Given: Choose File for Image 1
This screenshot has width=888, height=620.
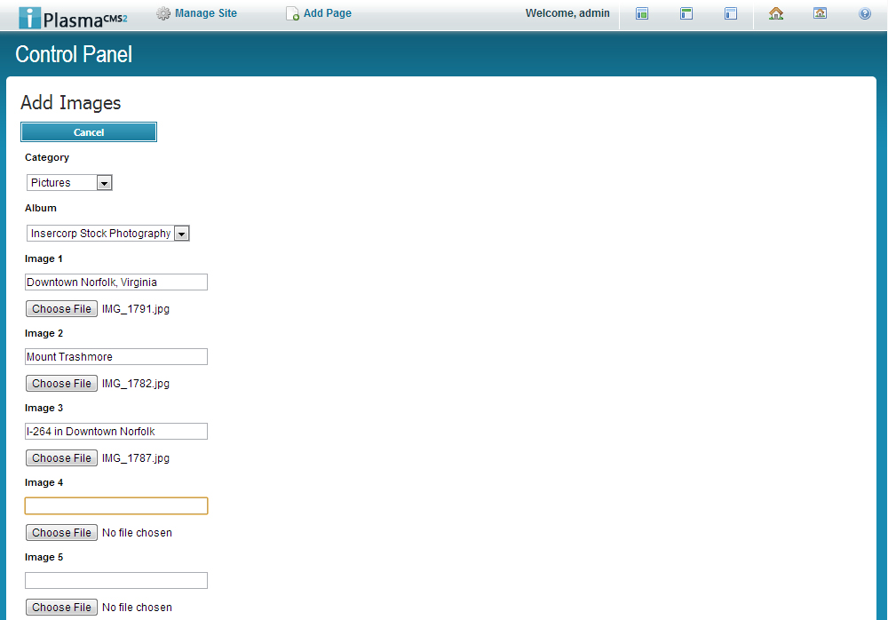Looking at the screenshot, I should click(62, 309).
